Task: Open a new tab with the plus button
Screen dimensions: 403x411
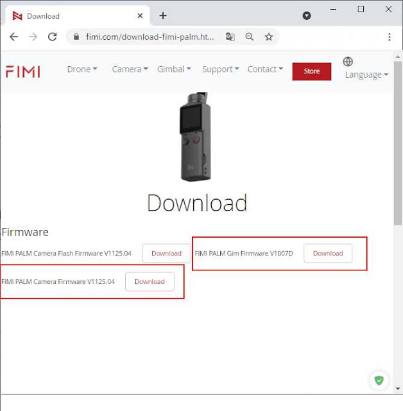Action: [163, 15]
